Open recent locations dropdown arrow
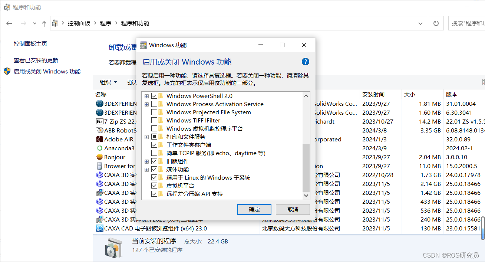 pos(34,23)
